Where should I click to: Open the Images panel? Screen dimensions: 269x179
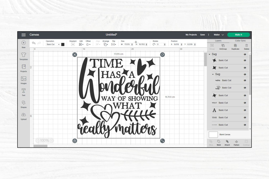click(x=23, y=80)
